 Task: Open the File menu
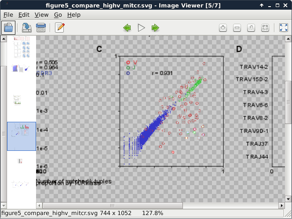click(8, 15)
